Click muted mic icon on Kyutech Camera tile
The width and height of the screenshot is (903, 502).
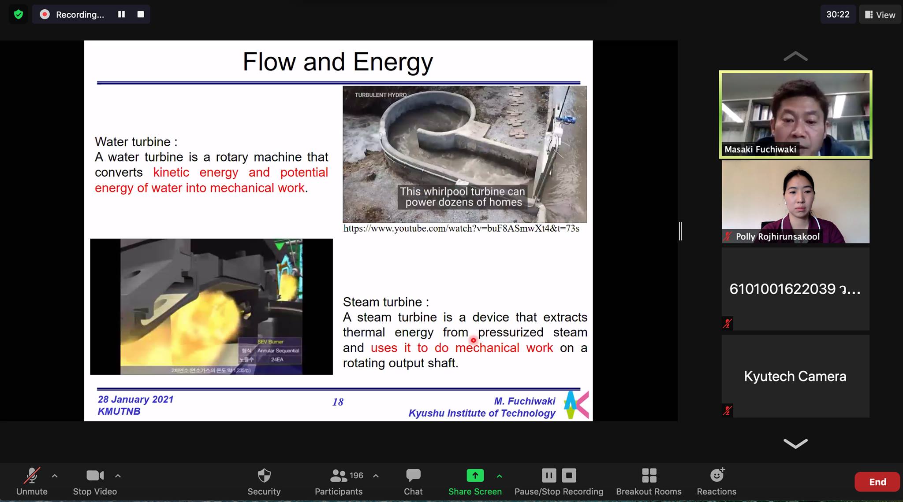[x=728, y=411]
